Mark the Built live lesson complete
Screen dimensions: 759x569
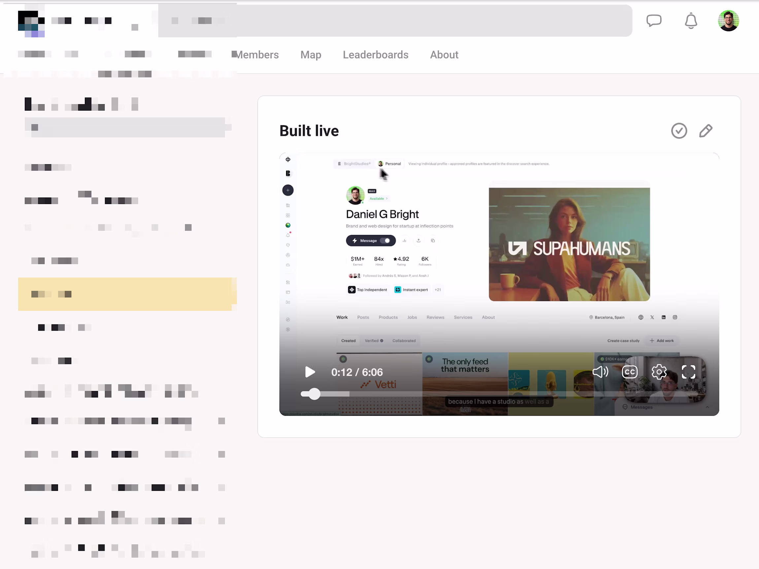[679, 131]
